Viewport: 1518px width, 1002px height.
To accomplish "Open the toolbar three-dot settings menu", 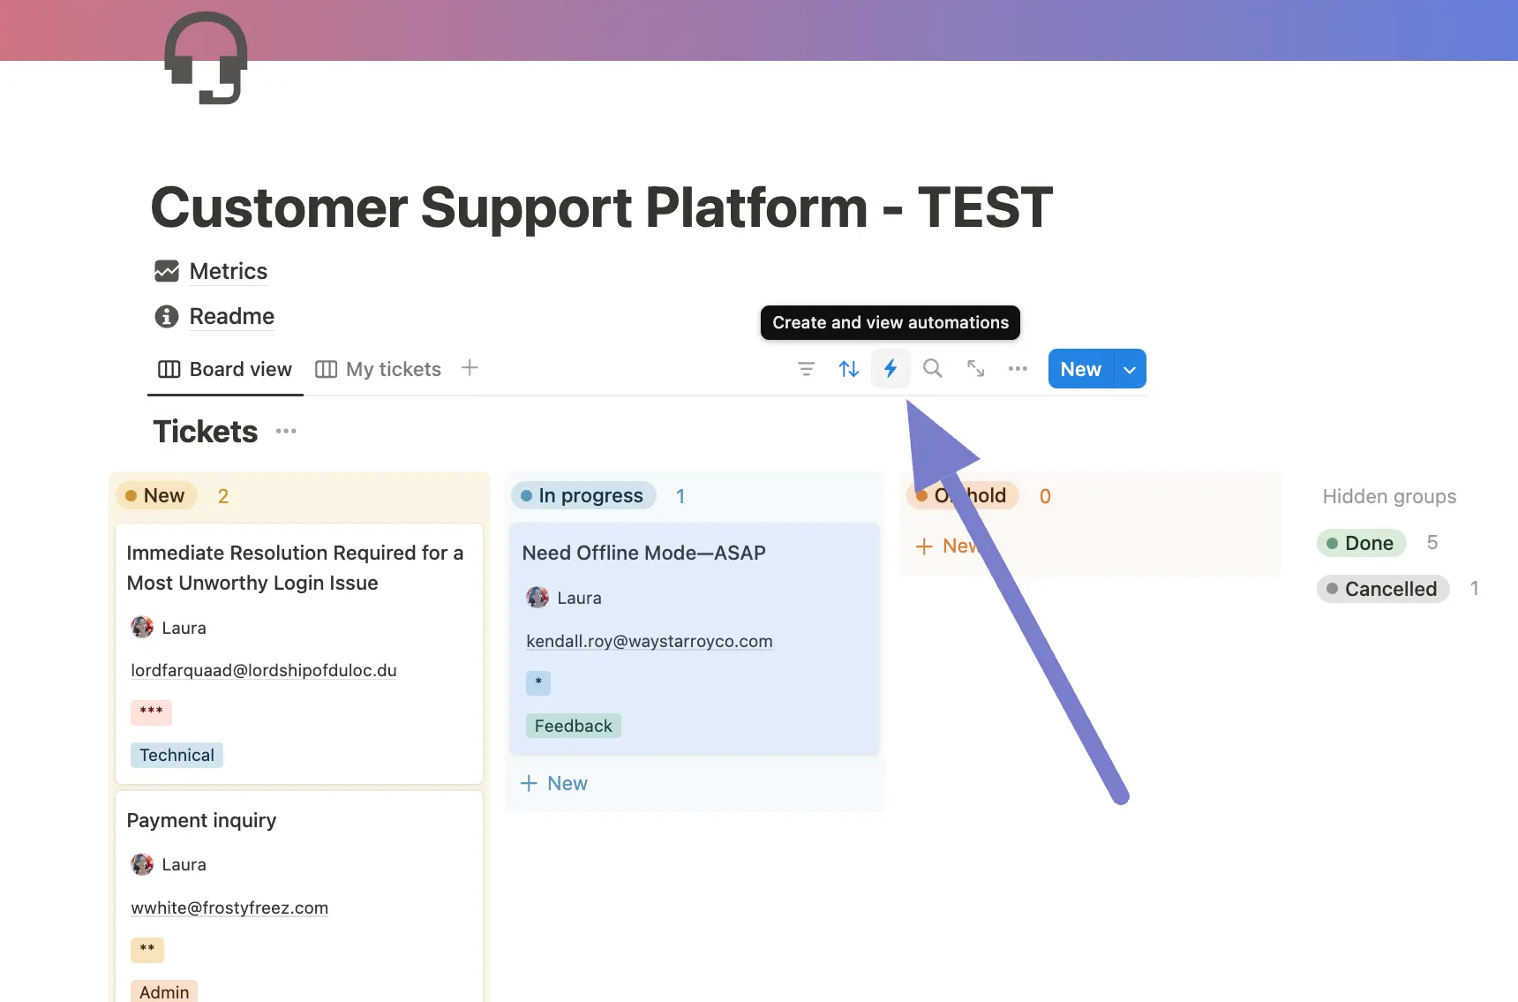I will 1018,369.
